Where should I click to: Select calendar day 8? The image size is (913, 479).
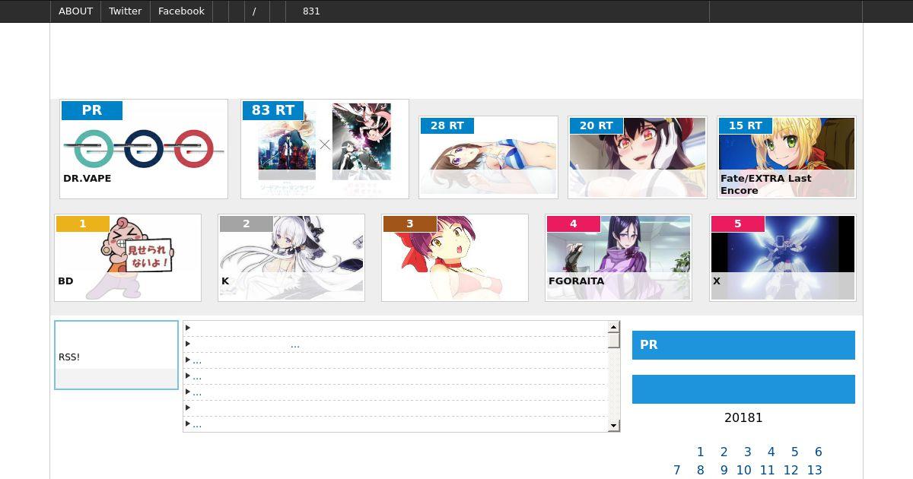coord(700,470)
